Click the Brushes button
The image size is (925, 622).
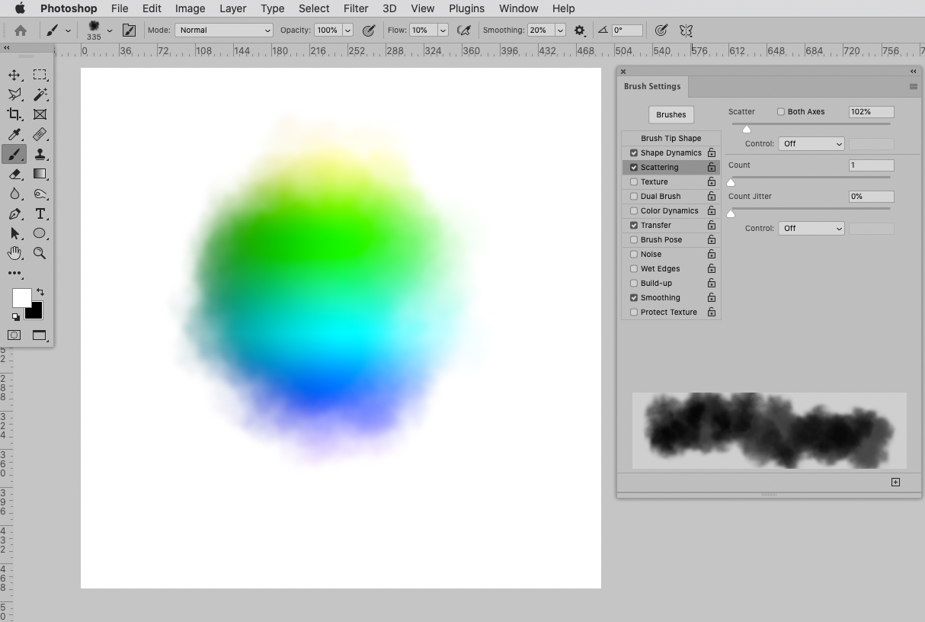[x=671, y=114]
